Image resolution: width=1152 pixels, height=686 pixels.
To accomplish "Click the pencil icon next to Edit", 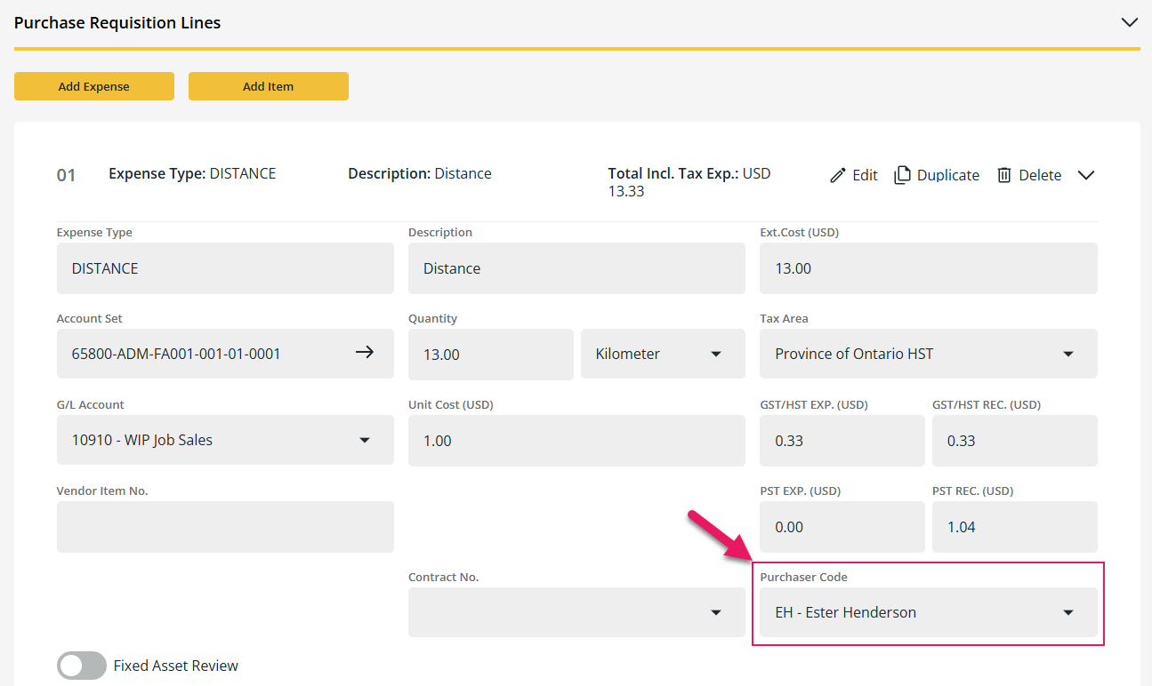I will [837, 175].
